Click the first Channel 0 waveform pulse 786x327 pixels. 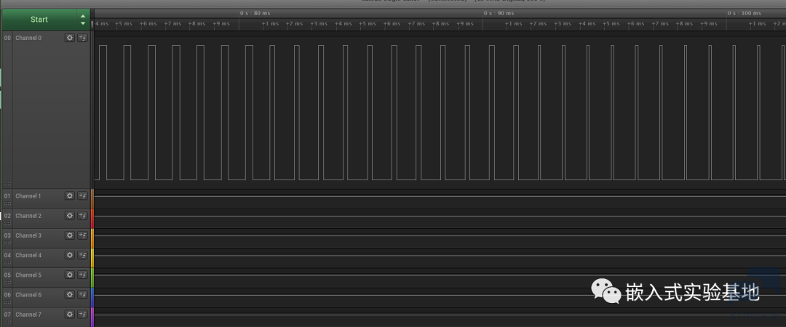(103, 112)
